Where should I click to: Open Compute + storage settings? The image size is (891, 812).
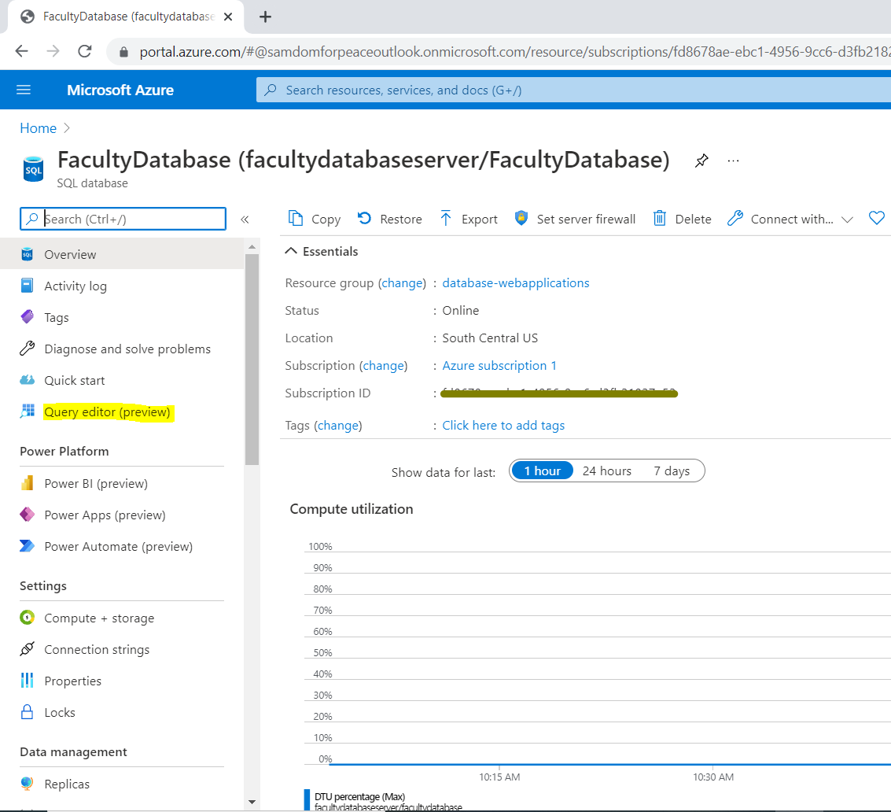[x=122, y=618]
